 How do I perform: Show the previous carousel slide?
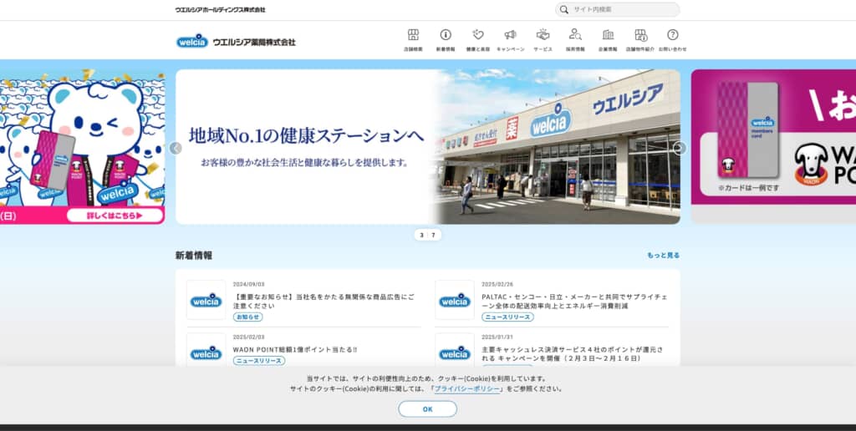(x=176, y=148)
